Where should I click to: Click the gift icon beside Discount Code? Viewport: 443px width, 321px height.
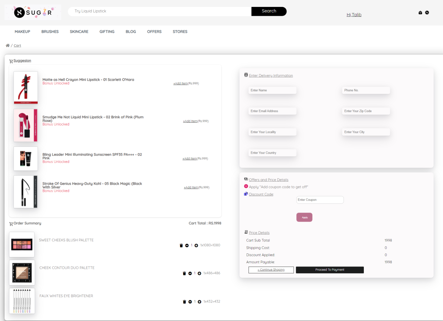(x=246, y=194)
